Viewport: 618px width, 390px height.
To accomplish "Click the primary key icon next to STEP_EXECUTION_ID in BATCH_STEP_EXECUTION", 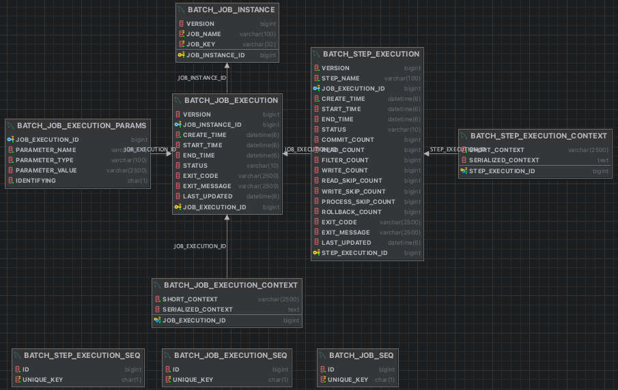I will click(x=316, y=253).
